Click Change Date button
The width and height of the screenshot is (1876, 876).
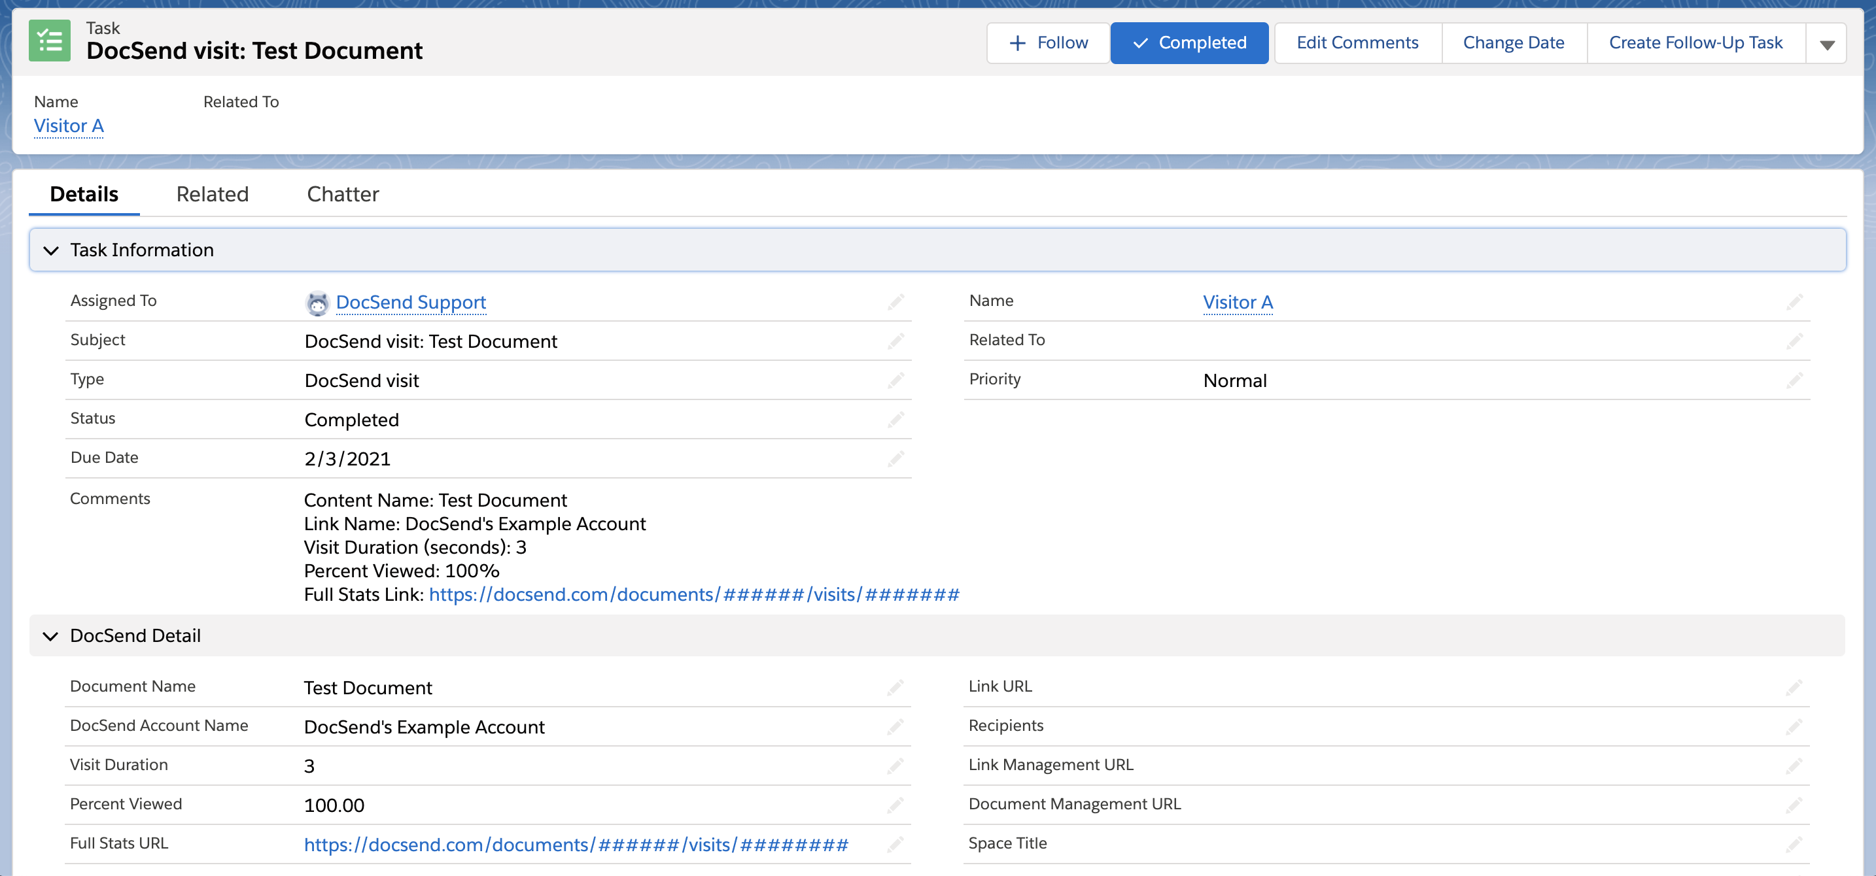[x=1514, y=42]
